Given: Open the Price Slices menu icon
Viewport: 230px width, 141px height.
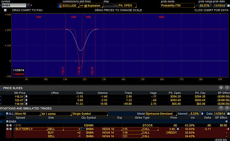Looking at the screenshot, I should 227,88.
